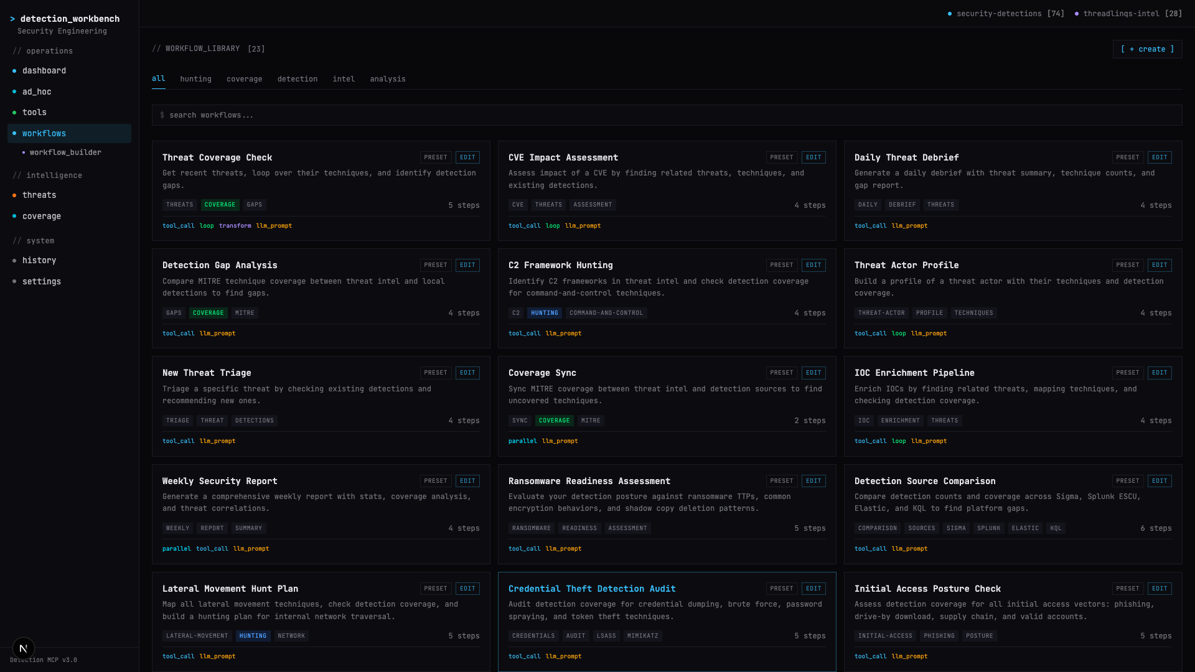The width and height of the screenshot is (1195, 672).
Task: Click transform step type on Threat Coverage Check
Action: pyautogui.click(x=235, y=226)
